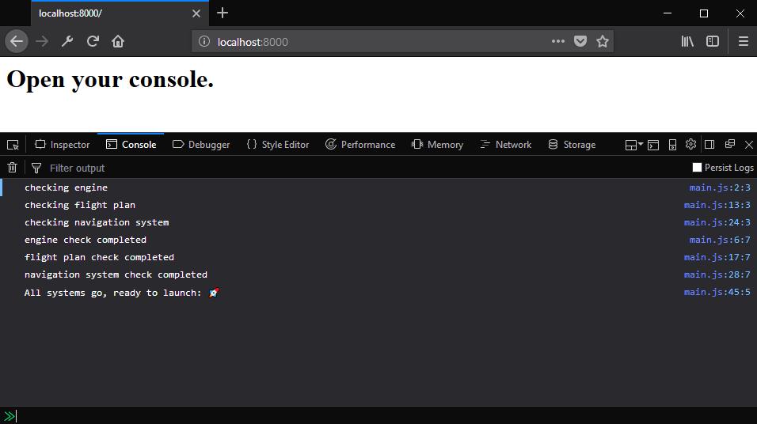The image size is (757, 424).
Task: Open the Network tab
Action: (x=506, y=145)
